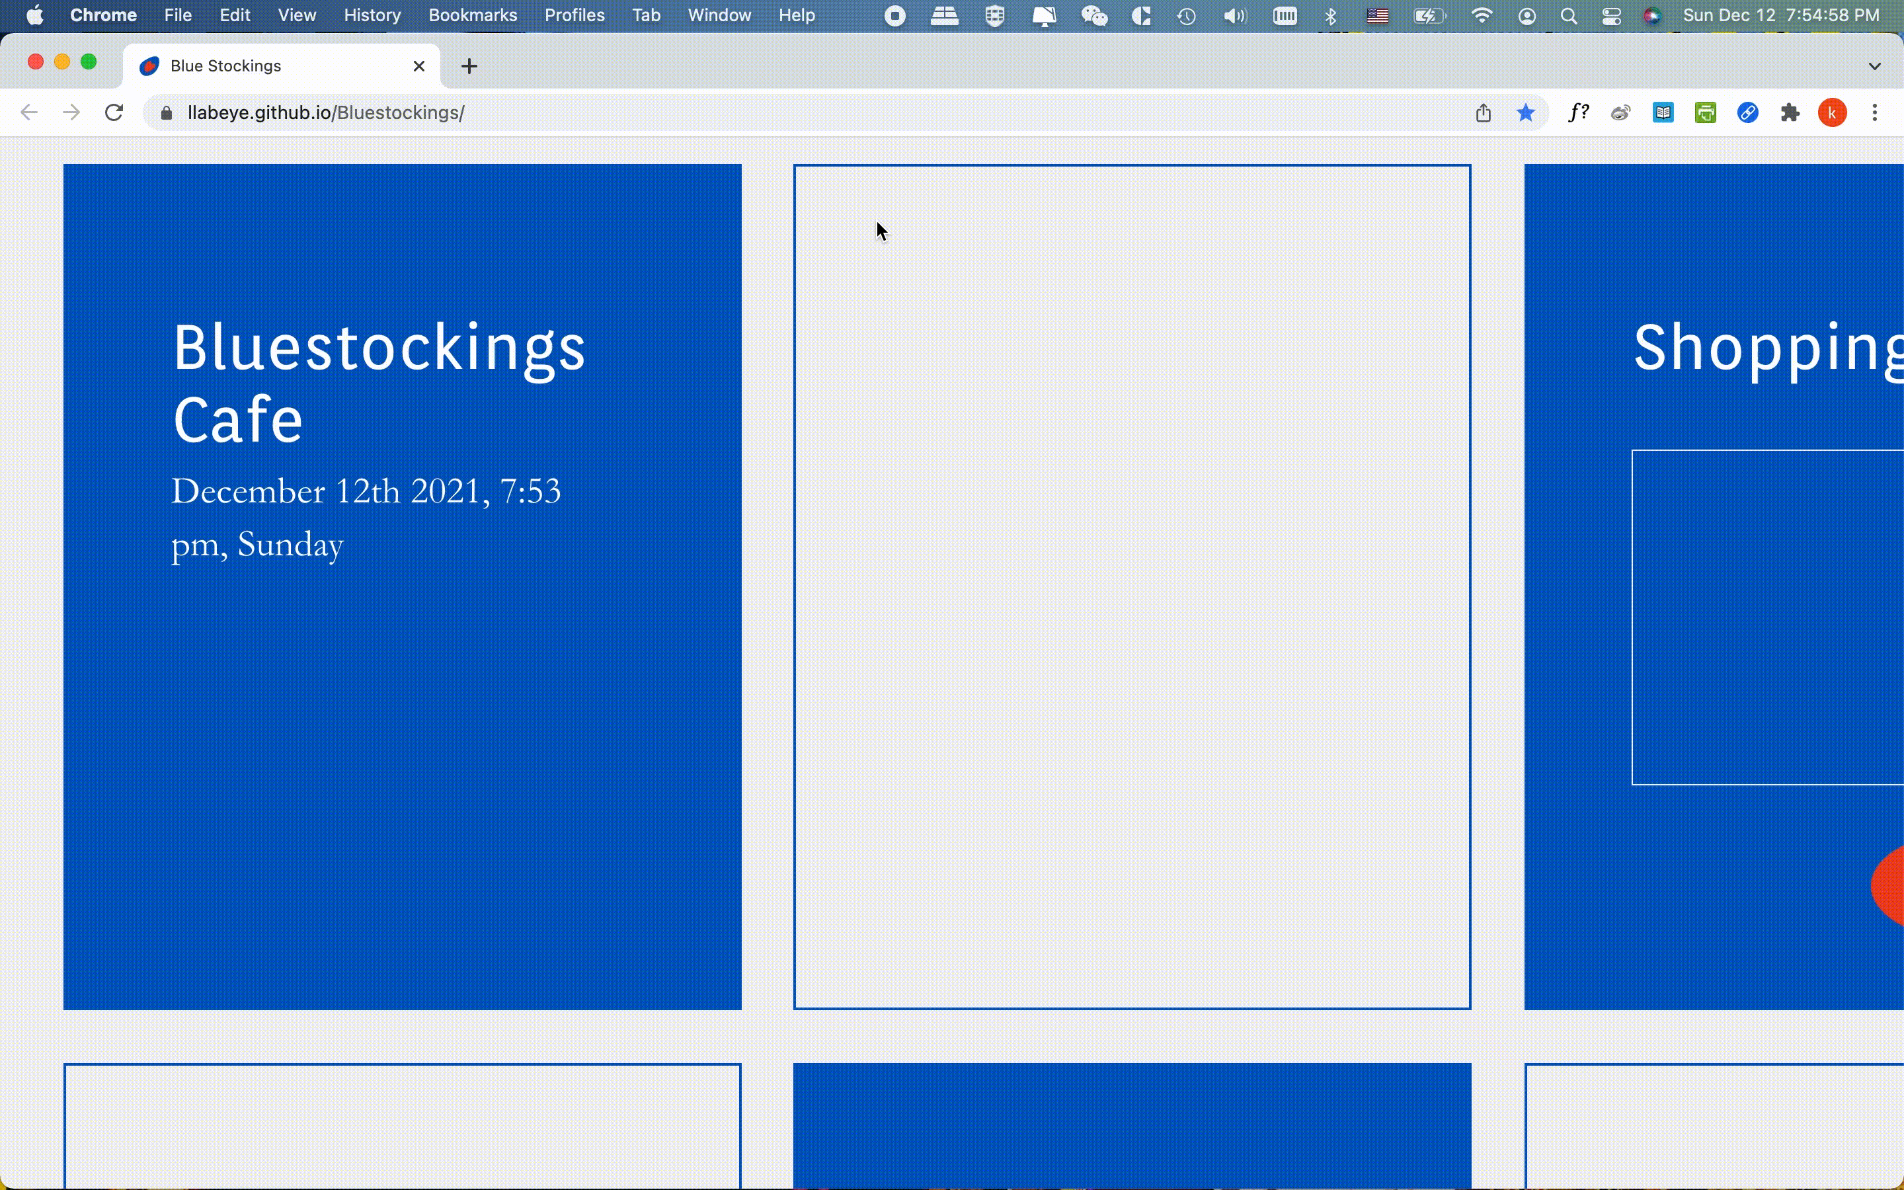Click the reload page icon
The height and width of the screenshot is (1190, 1904).
click(x=114, y=112)
